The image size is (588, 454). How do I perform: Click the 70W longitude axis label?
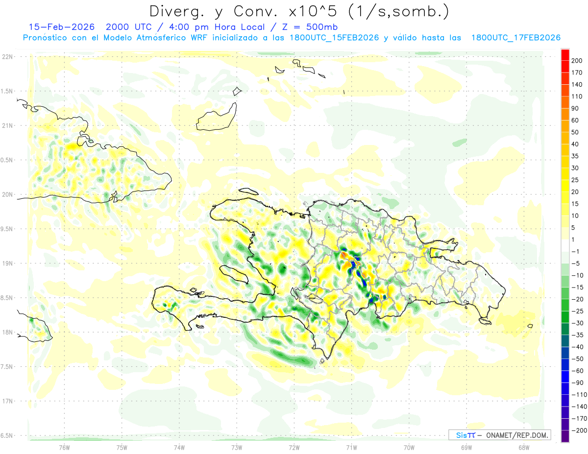(x=409, y=448)
